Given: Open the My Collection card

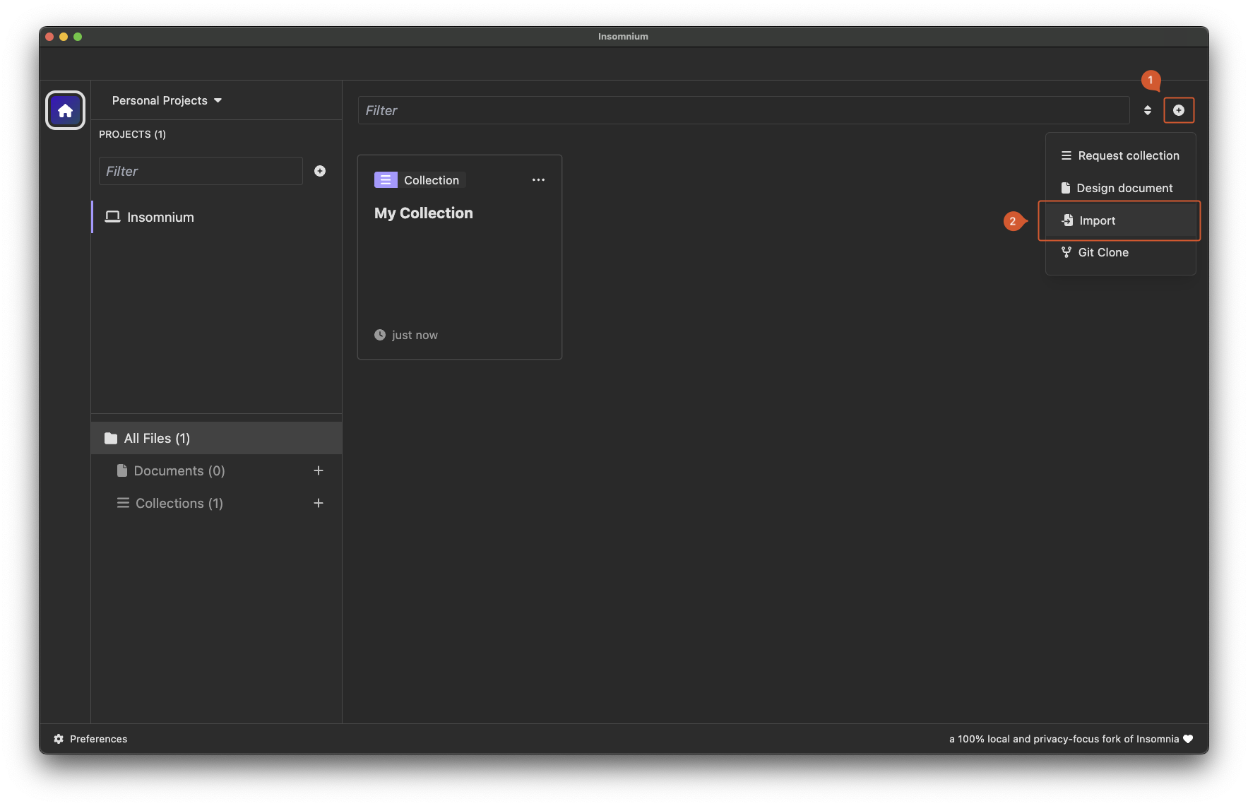Looking at the screenshot, I should (459, 268).
